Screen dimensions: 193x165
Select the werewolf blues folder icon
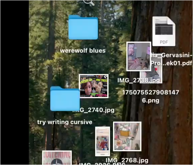(83, 27)
